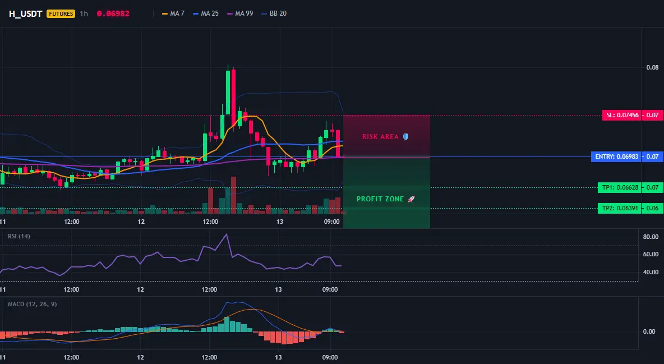Click the rocket icon beside PROFIT ZONE
The image size is (664, 364).
point(411,199)
